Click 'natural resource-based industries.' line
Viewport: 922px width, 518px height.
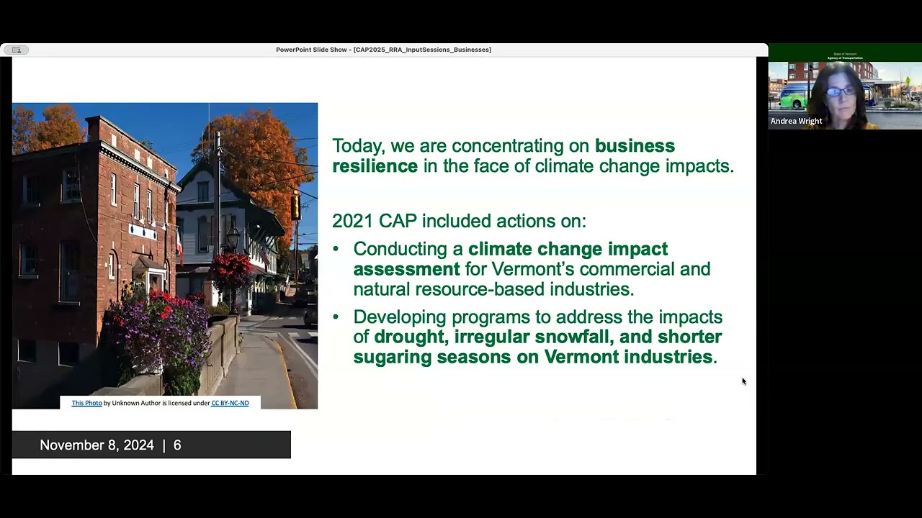tap(493, 289)
